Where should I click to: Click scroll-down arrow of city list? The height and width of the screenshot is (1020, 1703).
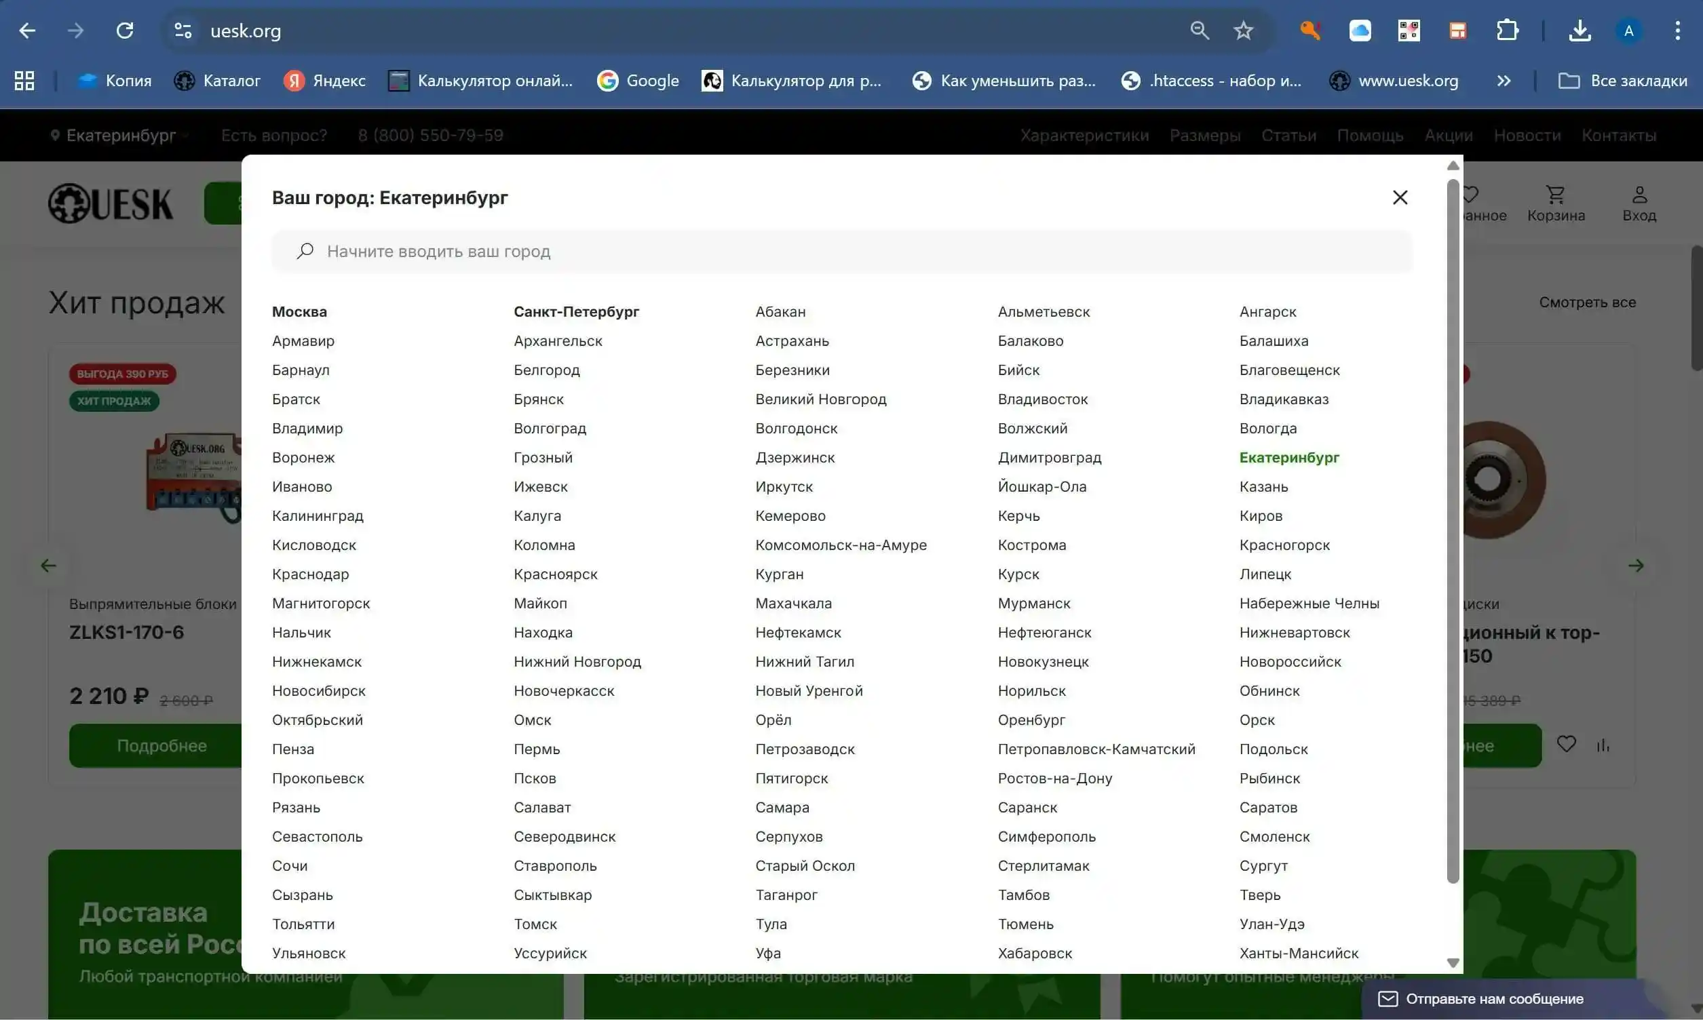coord(1453,963)
